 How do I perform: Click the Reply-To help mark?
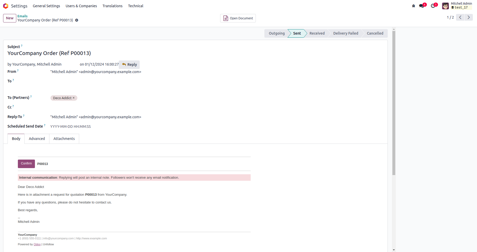pyautogui.click(x=24, y=116)
